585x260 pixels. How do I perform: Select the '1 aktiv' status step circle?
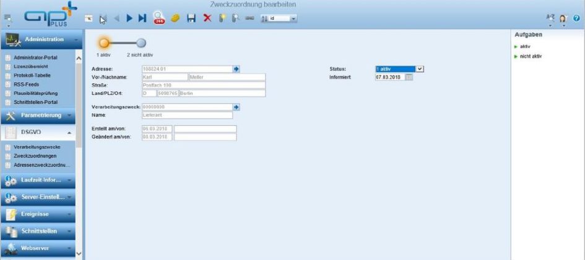click(x=104, y=43)
